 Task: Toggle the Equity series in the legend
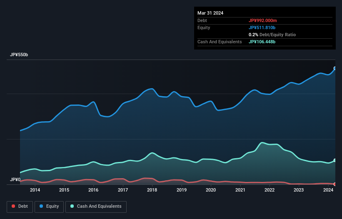(x=49, y=207)
